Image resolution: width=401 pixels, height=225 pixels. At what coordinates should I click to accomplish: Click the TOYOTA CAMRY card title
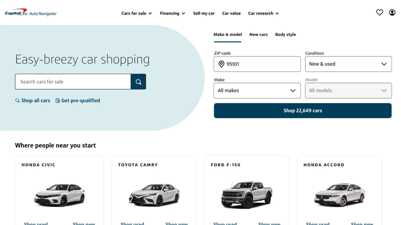(138, 165)
